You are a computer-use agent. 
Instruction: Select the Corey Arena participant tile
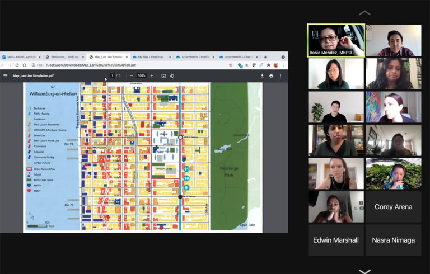click(392, 207)
